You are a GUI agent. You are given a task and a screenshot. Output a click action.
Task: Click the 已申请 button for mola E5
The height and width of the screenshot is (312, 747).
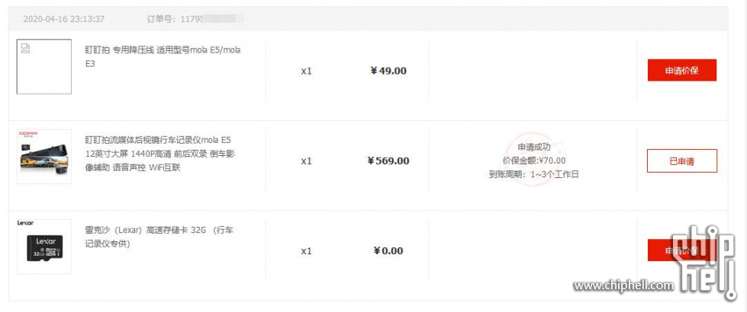point(681,161)
